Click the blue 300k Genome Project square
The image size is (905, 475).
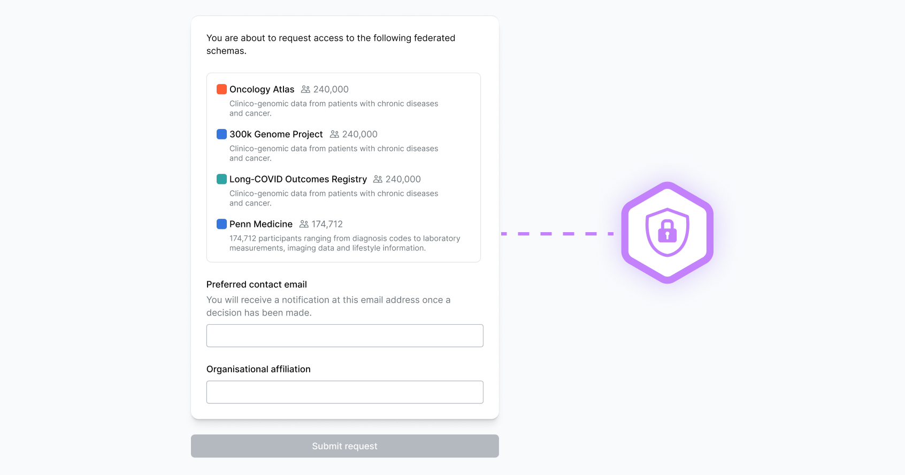pos(221,134)
